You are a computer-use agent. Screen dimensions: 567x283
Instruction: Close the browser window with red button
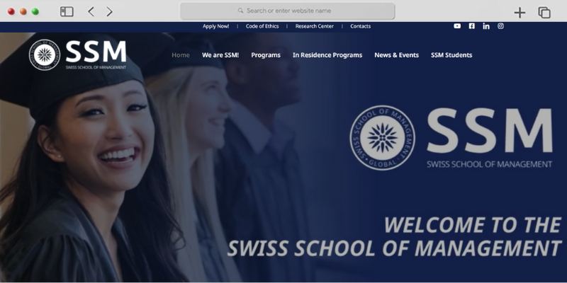pyautogui.click(x=11, y=11)
